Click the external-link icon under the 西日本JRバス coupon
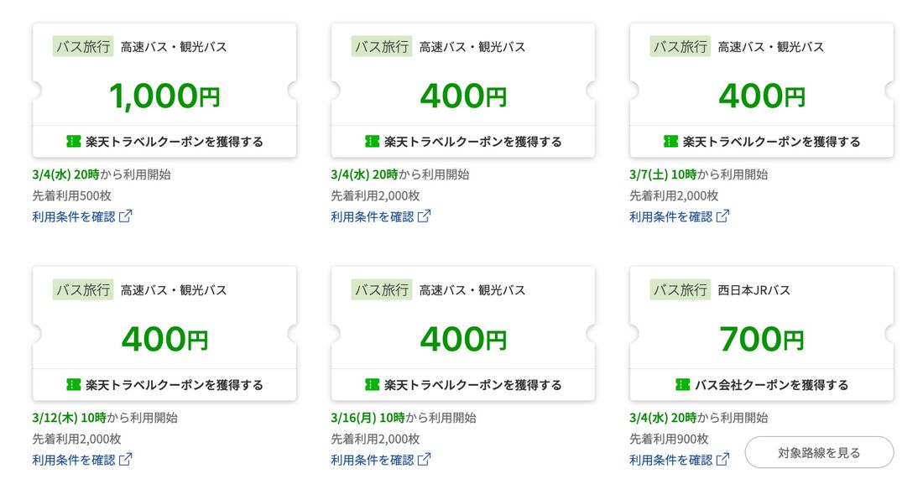 pos(722,459)
